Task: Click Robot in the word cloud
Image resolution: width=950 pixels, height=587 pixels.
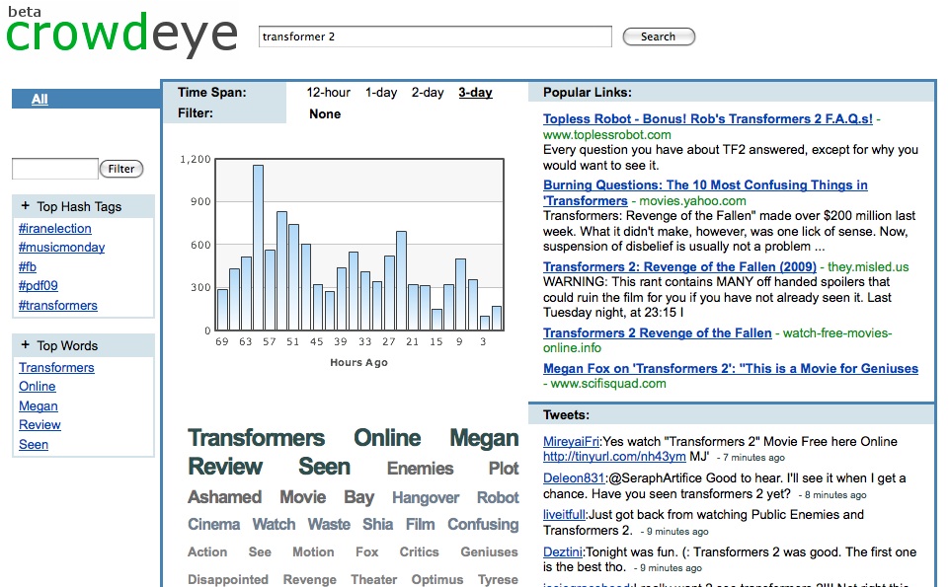Action: click(x=498, y=498)
